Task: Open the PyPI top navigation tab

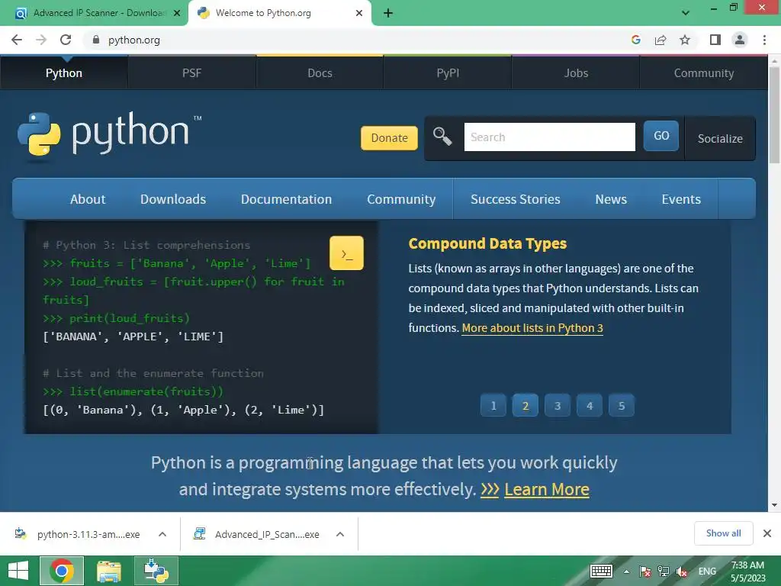Action: coord(448,73)
